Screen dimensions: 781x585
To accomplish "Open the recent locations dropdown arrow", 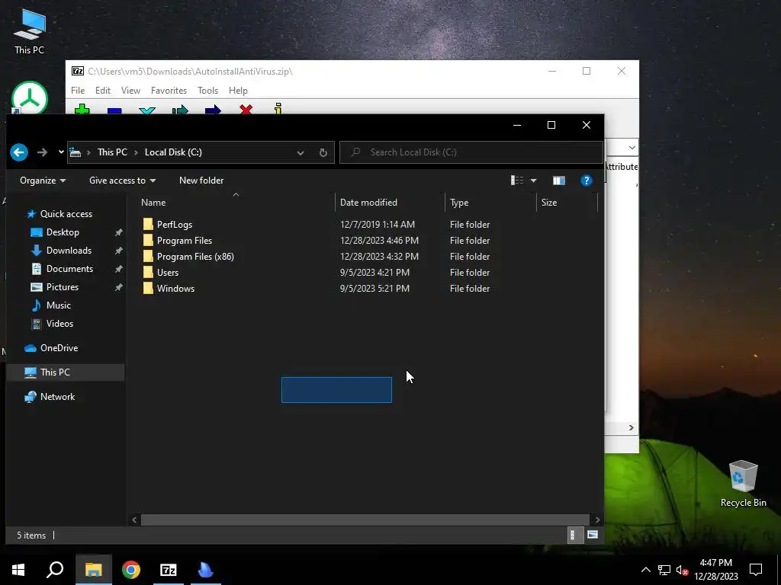I will click(61, 152).
